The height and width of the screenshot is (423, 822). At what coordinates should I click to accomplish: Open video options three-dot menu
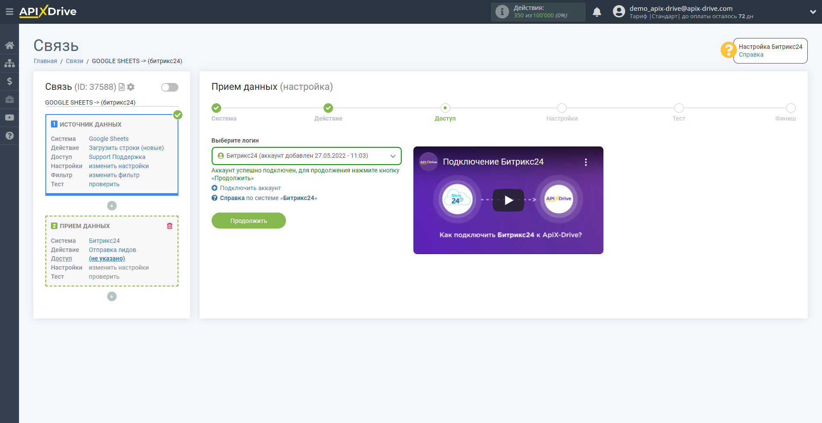coord(586,162)
